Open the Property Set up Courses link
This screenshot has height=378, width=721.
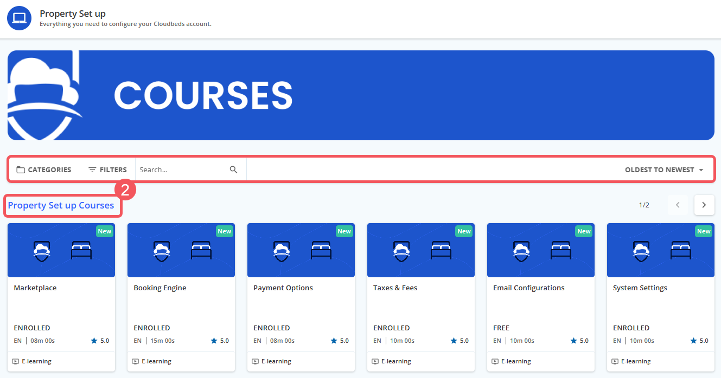(x=61, y=205)
